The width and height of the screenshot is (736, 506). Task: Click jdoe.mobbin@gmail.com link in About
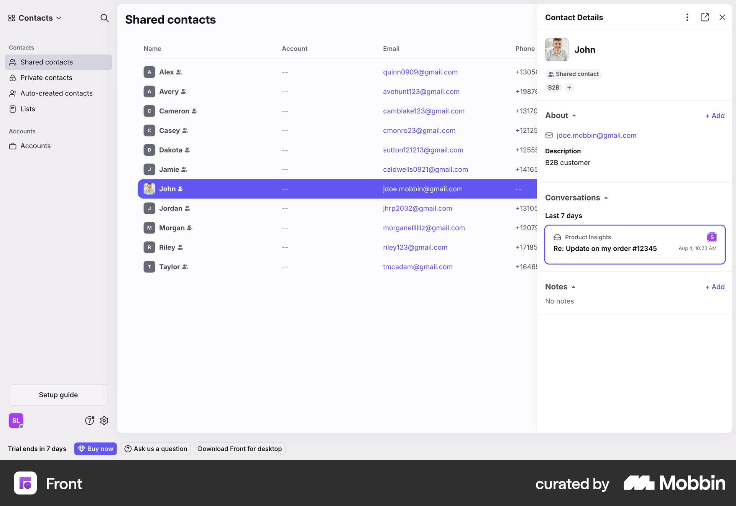tap(596, 135)
